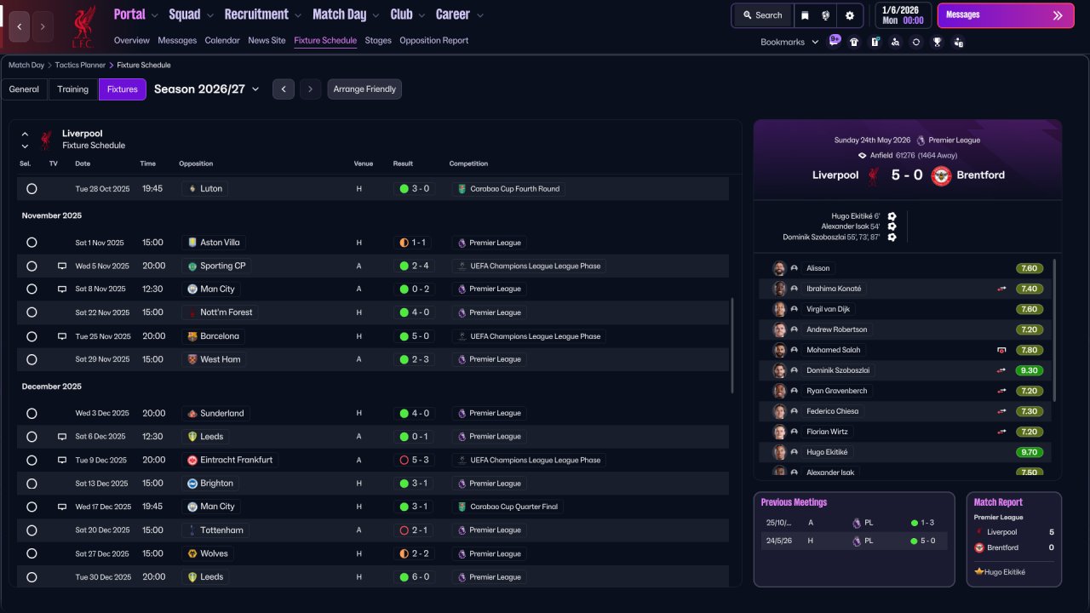Viewport: 1090px width, 613px height.
Task: Click the Arrange Friendly button
Action: click(x=364, y=89)
